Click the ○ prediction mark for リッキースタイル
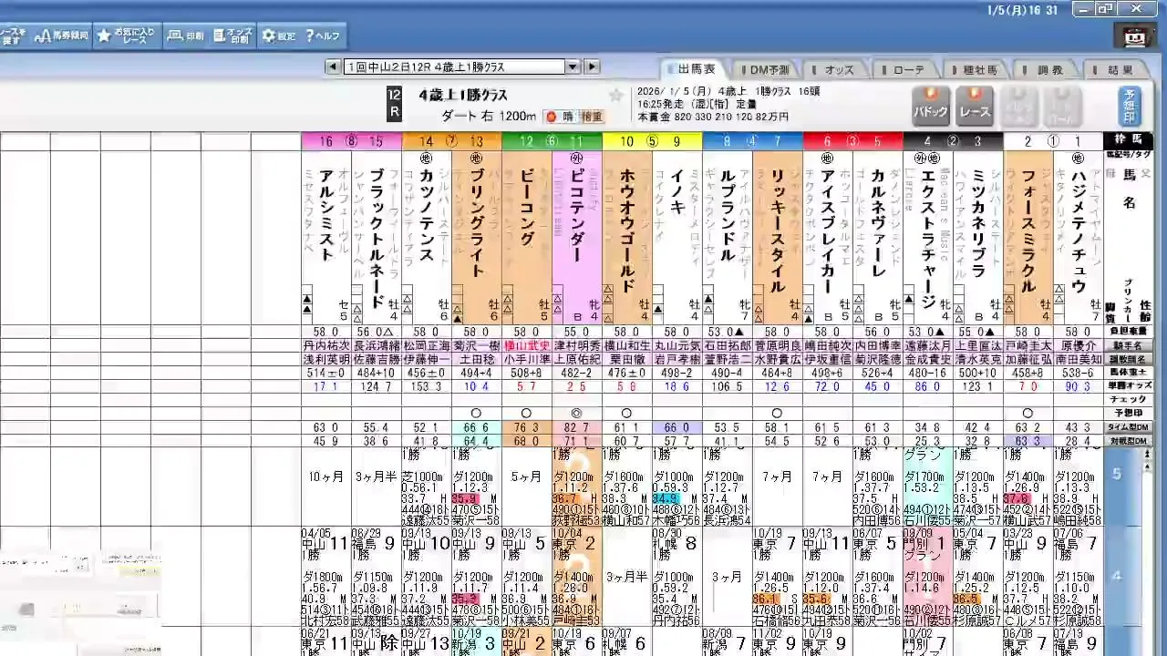Screen dimensions: 1167x656 coord(777,414)
